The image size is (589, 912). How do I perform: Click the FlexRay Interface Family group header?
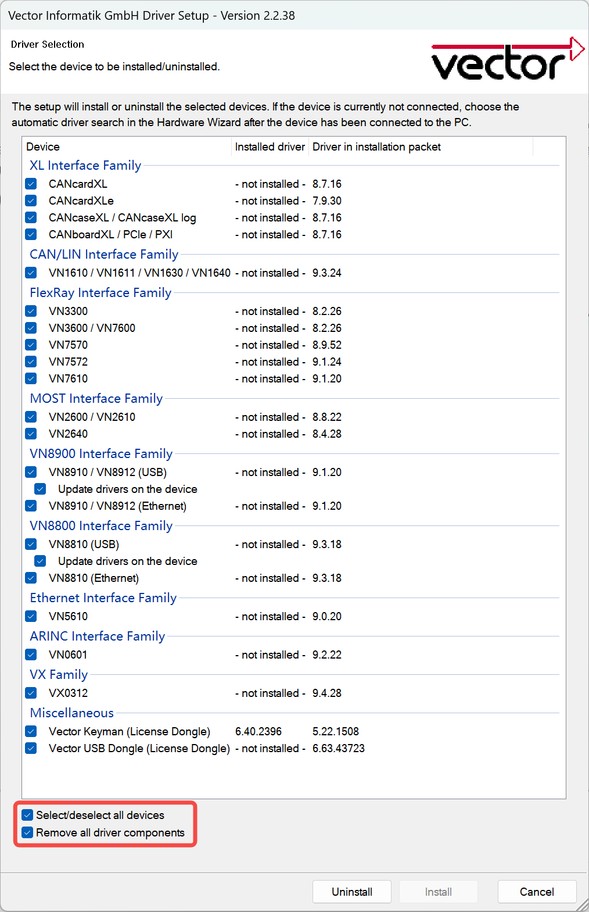coord(100,292)
